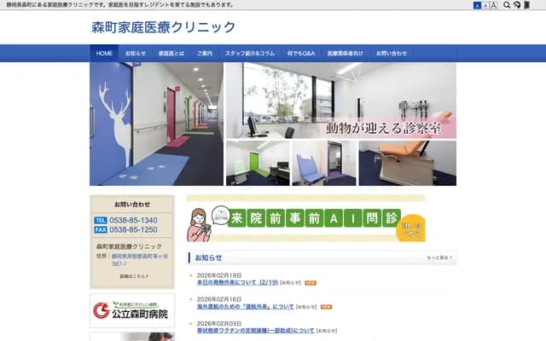The width and height of the screenshot is (546, 341).
Task: Click the TEL icon label
Action: point(101,221)
